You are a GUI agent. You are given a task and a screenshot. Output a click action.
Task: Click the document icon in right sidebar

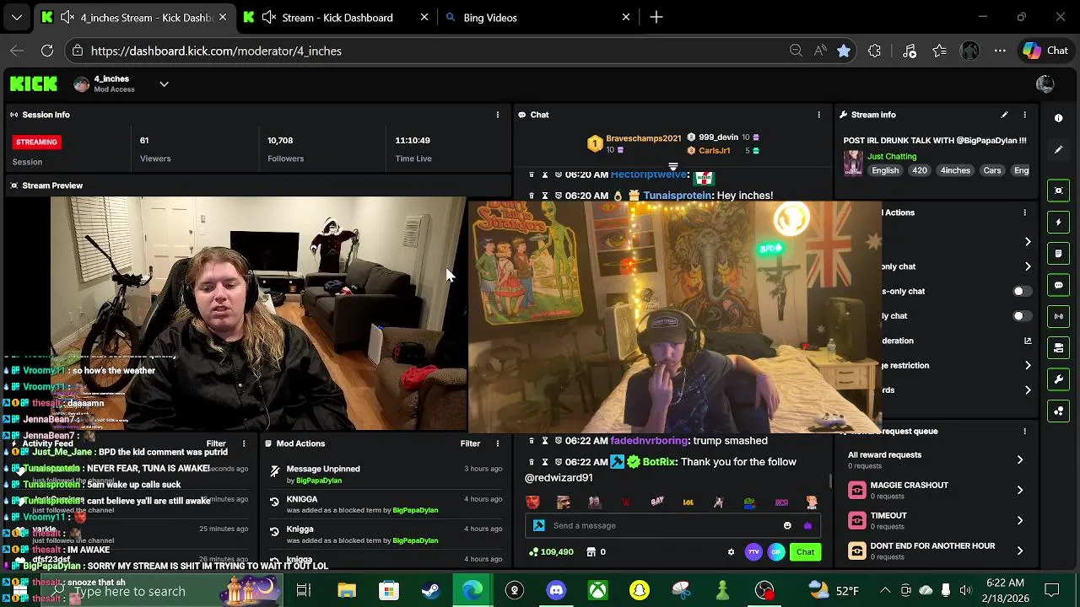[x=1059, y=254]
